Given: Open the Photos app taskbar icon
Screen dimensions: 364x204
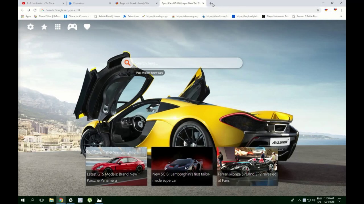Looking at the screenshot, I should click(99, 200).
